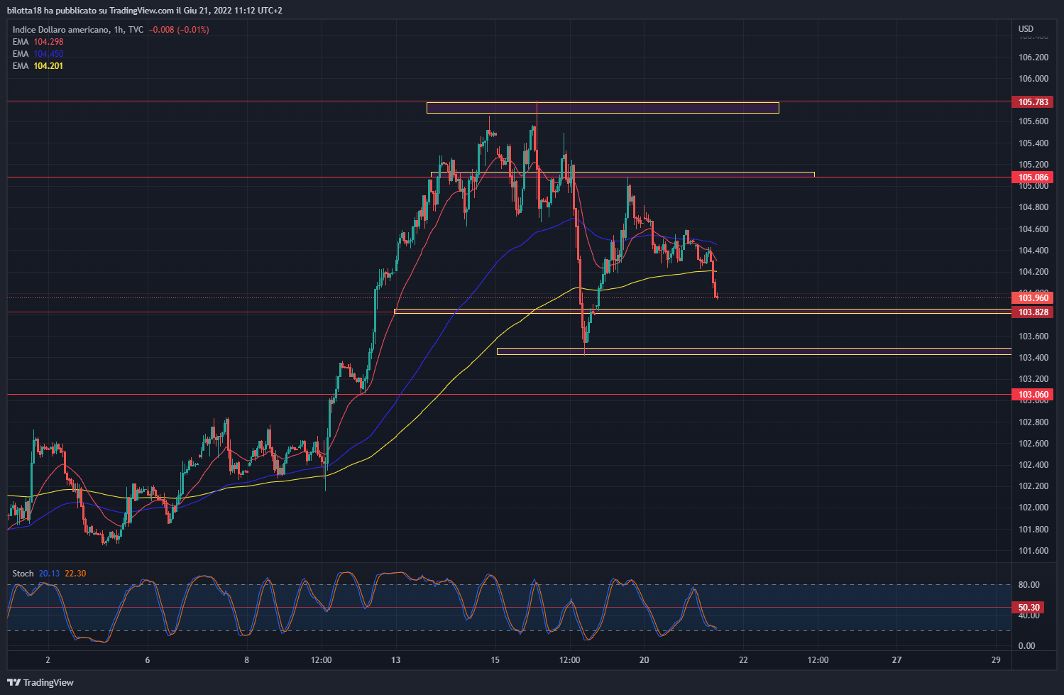Click the 0.00 stochastic axis level
1064x695 pixels.
[x=1026, y=646]
